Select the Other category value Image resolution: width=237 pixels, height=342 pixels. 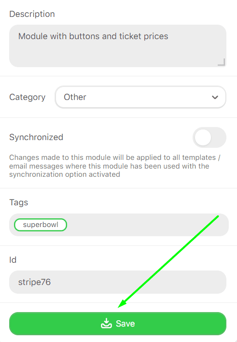point(75,97)
